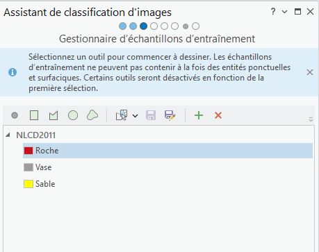This screenshot has width=319, height=252.
Task: Remove selected class with red X
Action: coord(218,115)
